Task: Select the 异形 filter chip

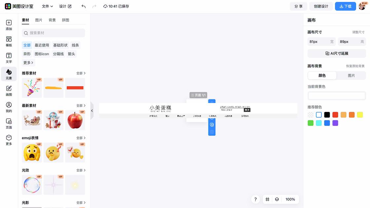Action: coord(27,54)
